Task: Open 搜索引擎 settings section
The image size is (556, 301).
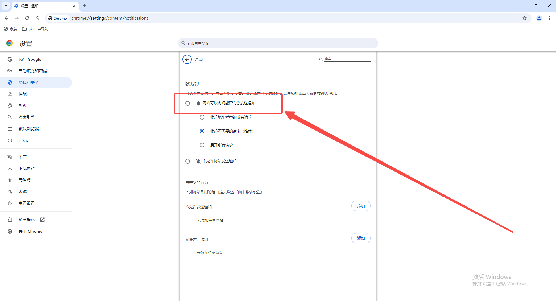Action: pyautogui.click(x=36, y=117)
